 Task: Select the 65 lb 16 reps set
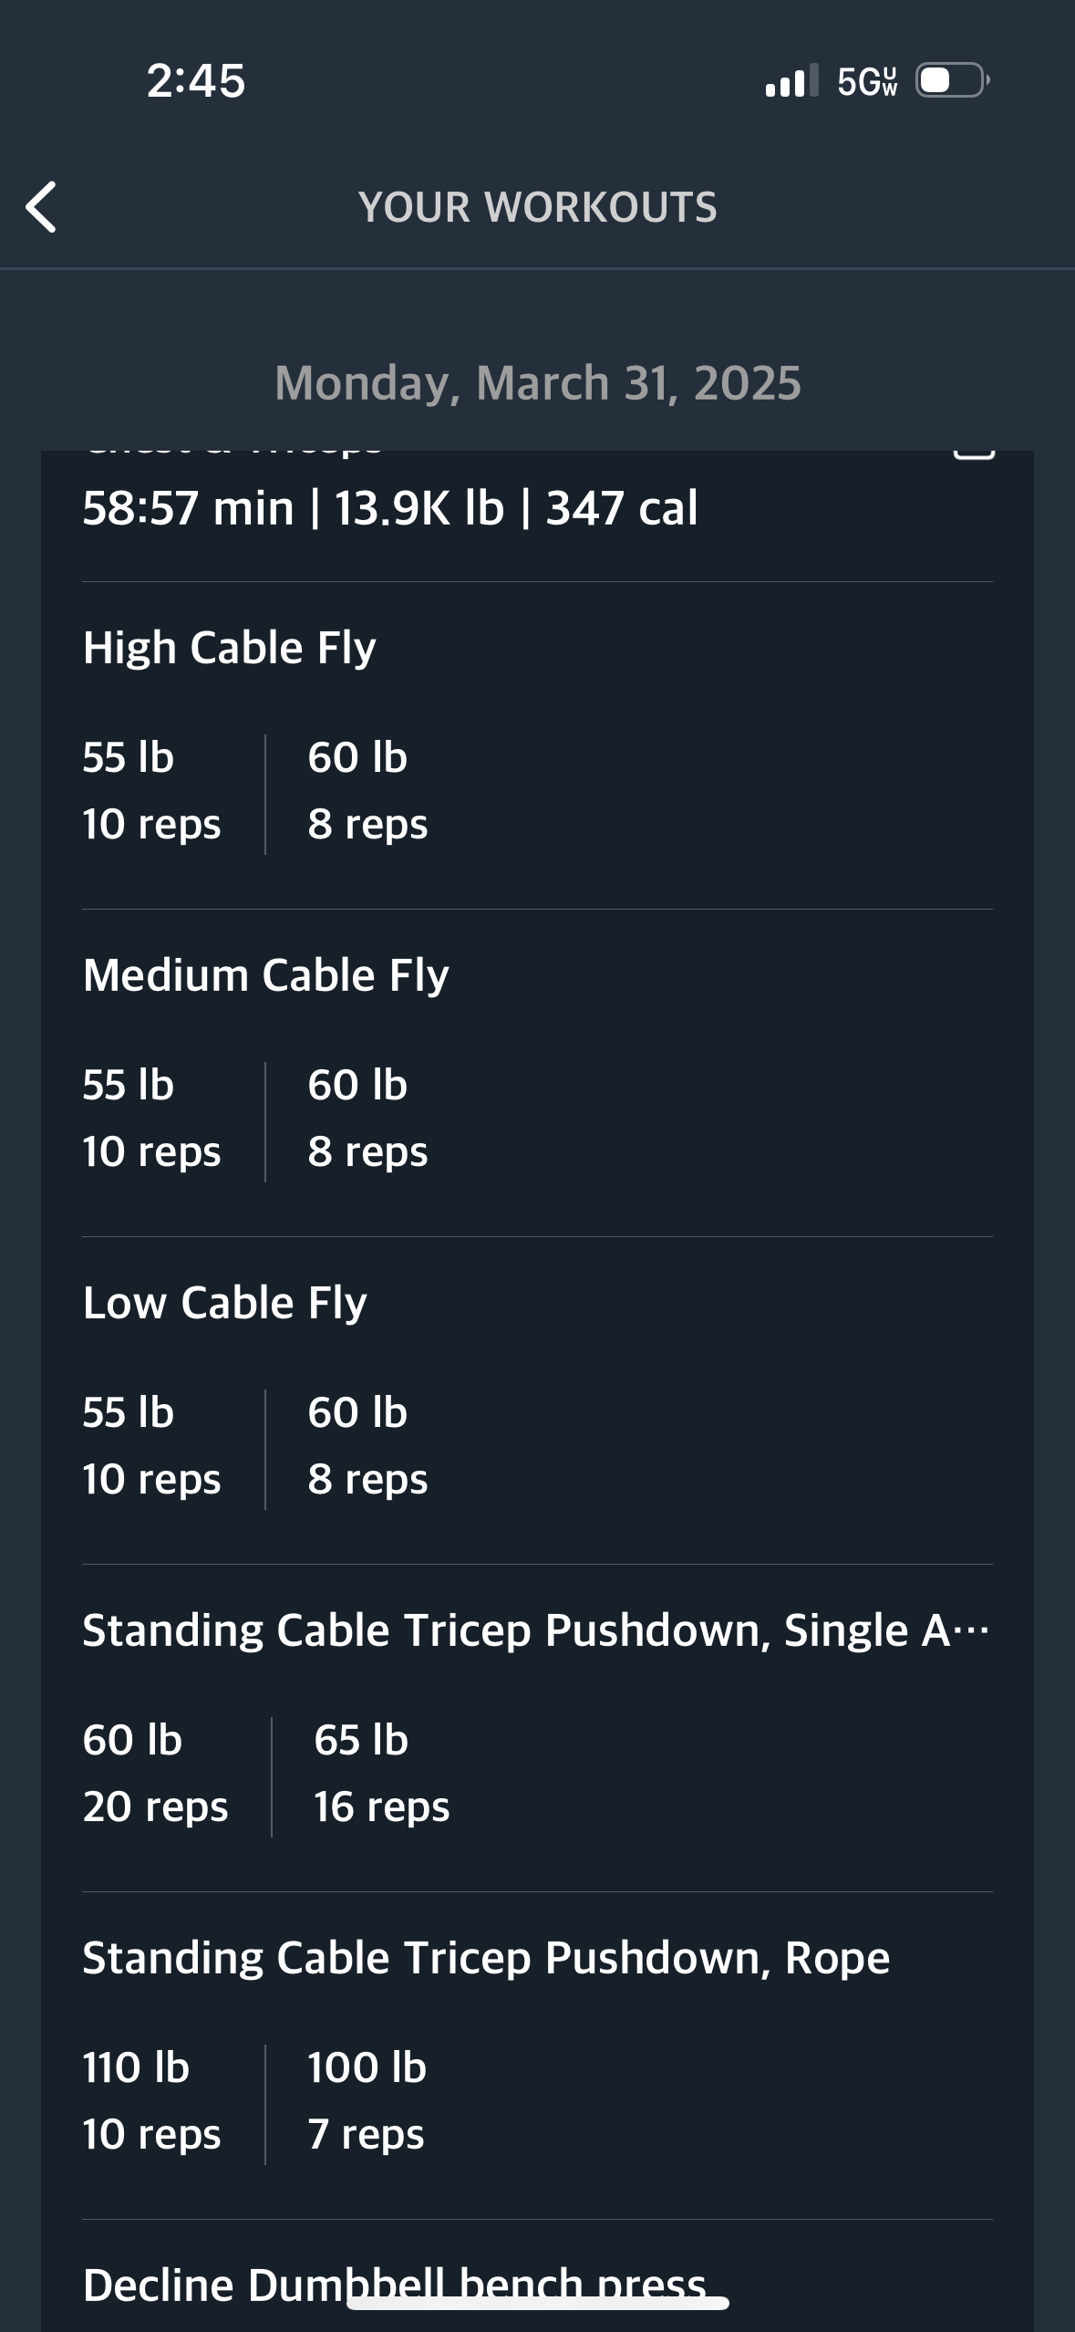(x=382, y=1774)
